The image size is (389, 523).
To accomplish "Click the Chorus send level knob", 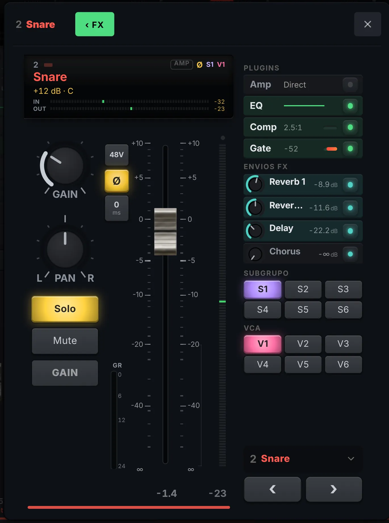I will 255,254.
